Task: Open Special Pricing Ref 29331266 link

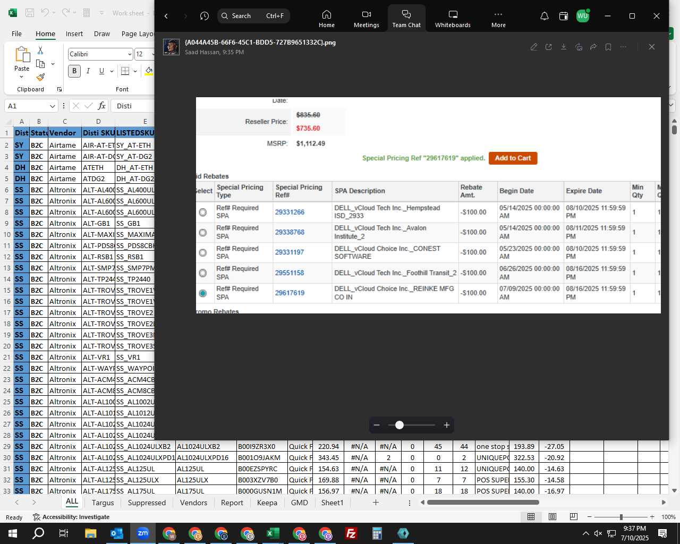Action: point(290,212)
